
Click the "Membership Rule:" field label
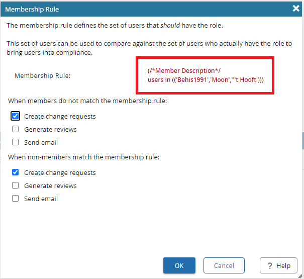(x=43, y=75)
